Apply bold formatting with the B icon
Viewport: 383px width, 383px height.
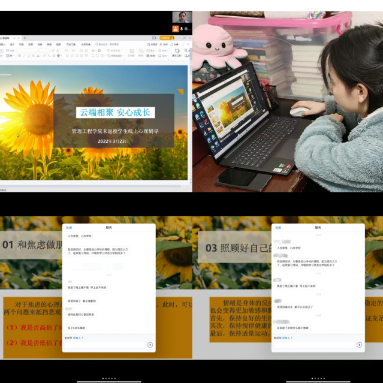pyautogui.click(x=19, y=55)
